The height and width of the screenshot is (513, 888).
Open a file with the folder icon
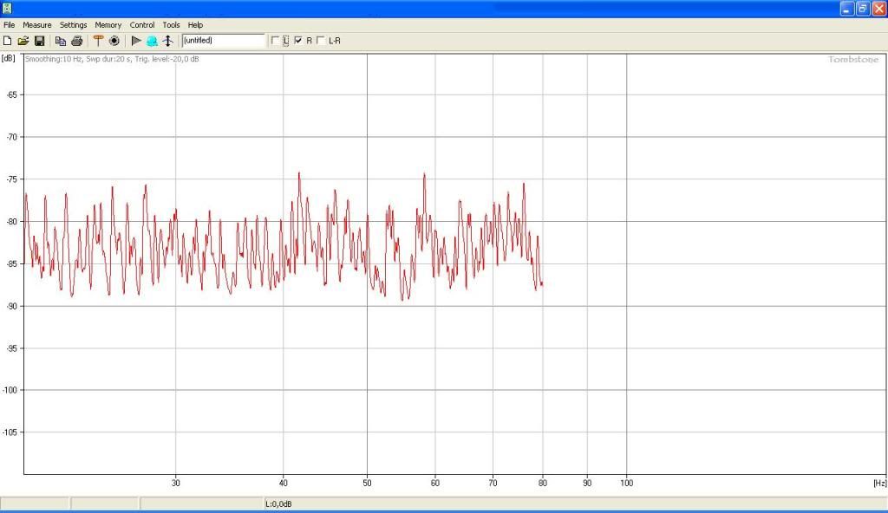coord(23,41)
